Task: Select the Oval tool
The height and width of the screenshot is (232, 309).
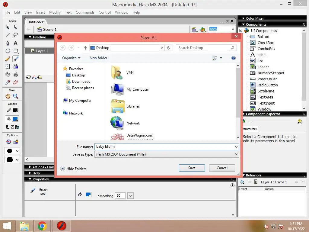Action: [x=8, y=51]
